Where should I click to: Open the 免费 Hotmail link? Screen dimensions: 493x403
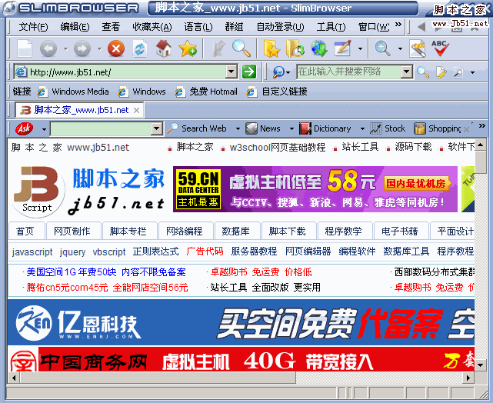coord(206,92)
